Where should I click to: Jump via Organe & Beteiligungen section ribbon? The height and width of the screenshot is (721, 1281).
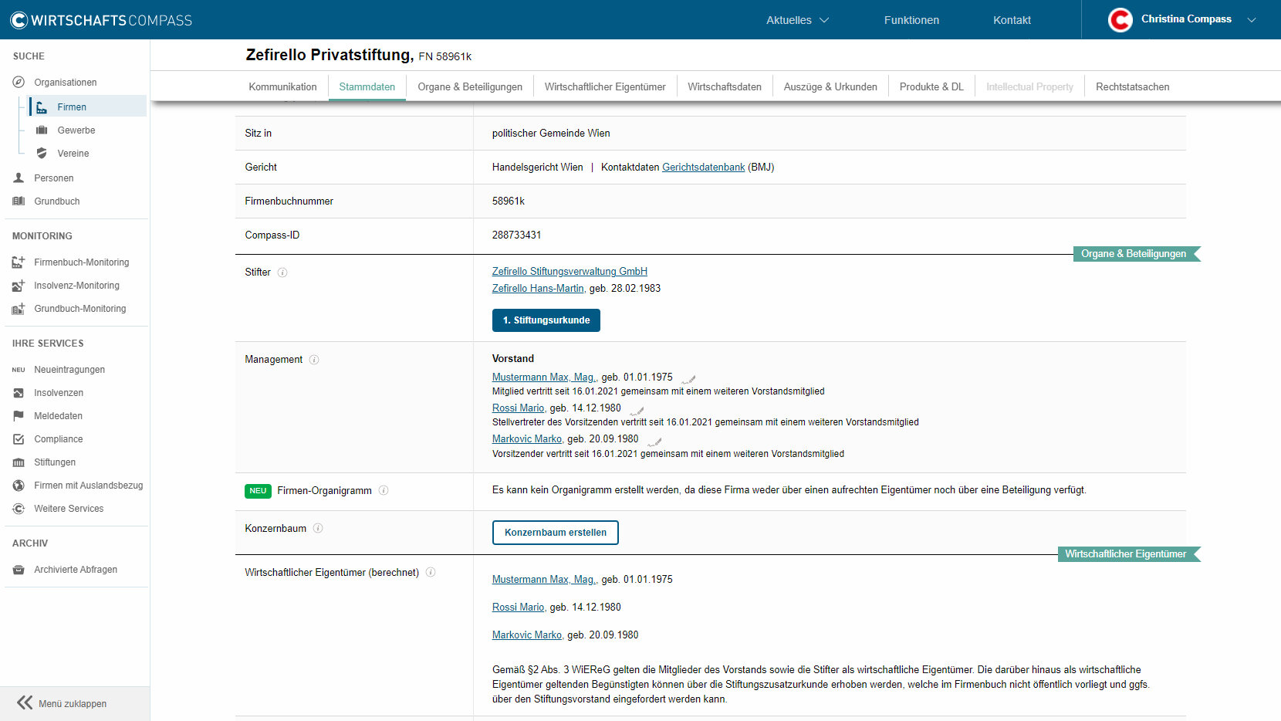click(x=1137, y=254)
